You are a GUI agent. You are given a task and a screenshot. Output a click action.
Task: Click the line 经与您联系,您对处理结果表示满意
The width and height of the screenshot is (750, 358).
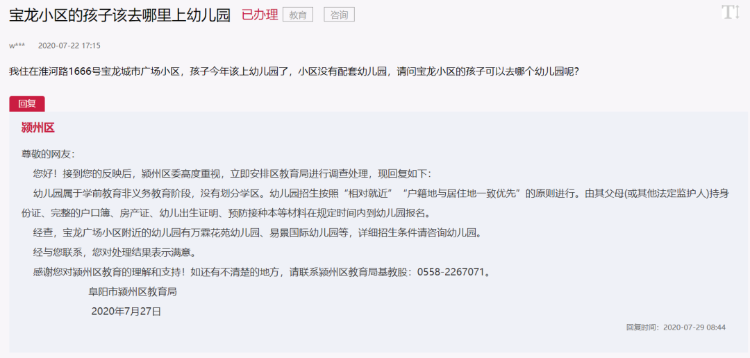click(115, 253)
